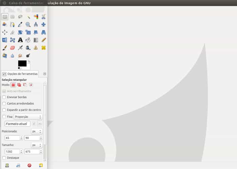Enable the Enevoar bordas checkbox
Viewport: 237px width, 169px height.
[4, 97]
